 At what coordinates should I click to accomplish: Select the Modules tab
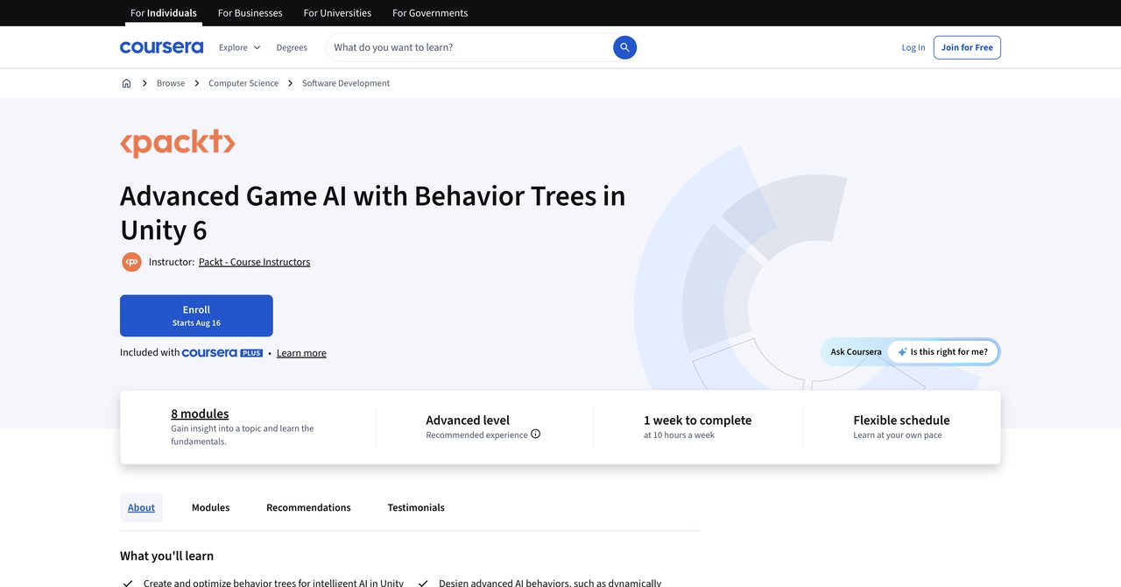[210, 508]
